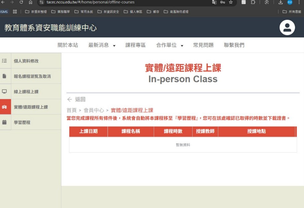Open site information icon in address bar

pos(41,2)
